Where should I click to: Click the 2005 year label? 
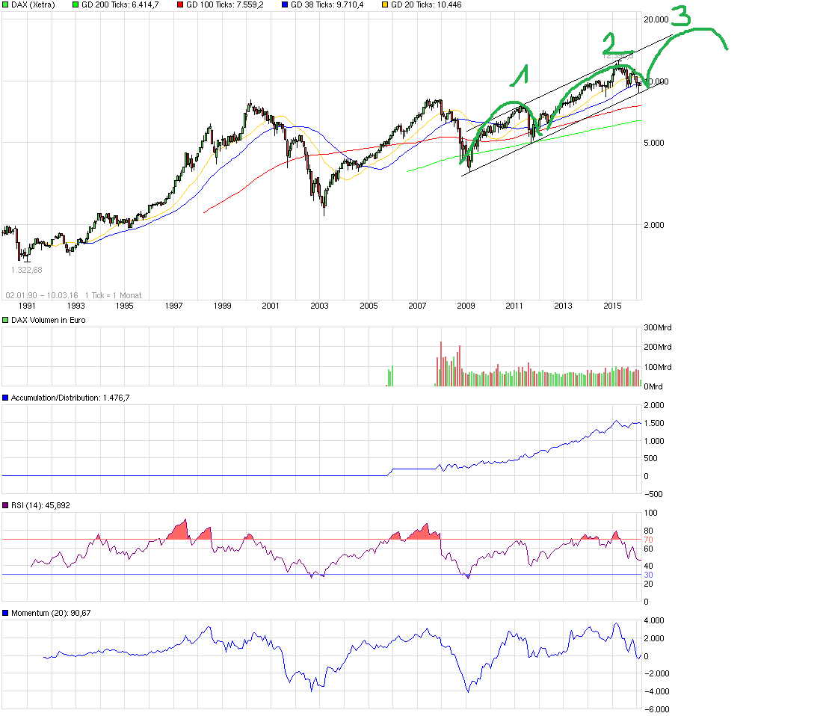(x=369, y=306)
